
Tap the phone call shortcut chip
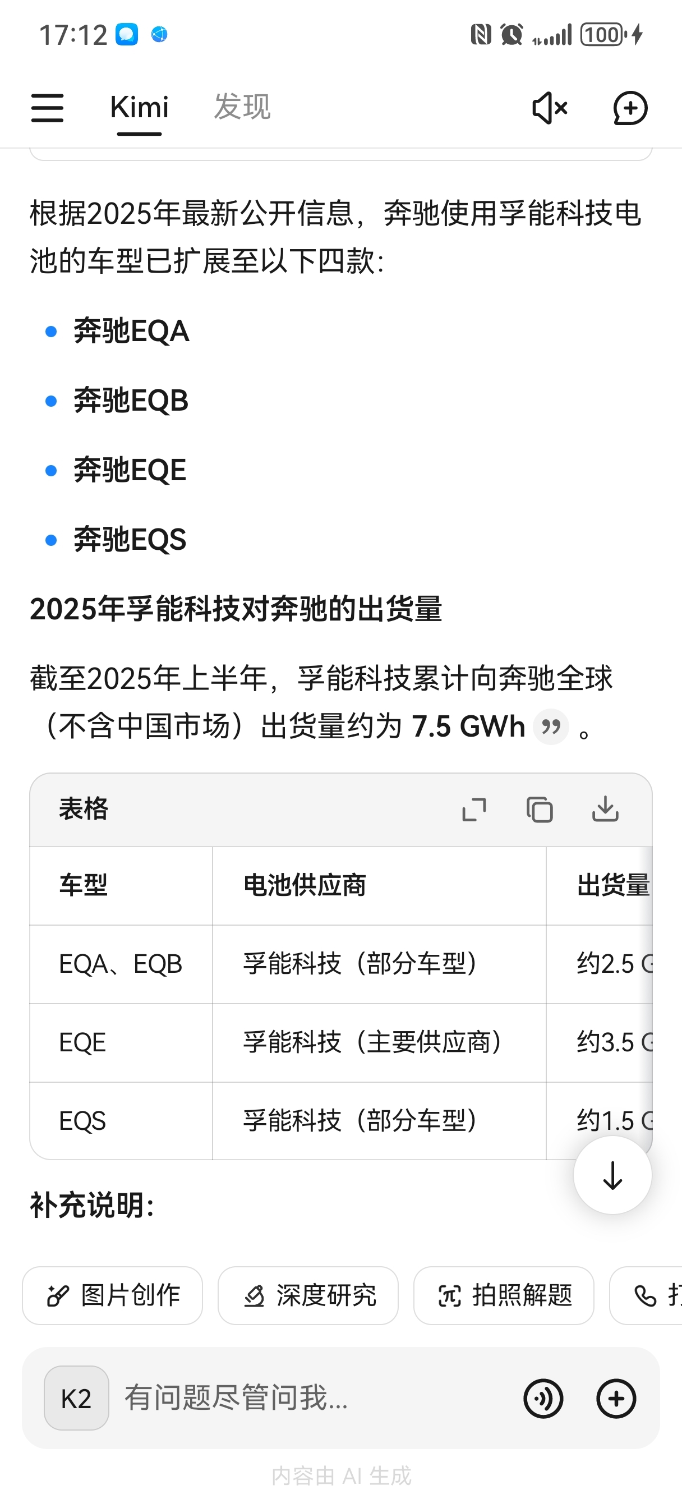click(646, 1295)
